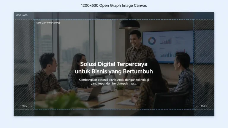Click the subtitle line 'Kembangkan potensi bisnis Anda dengan teknologi'
228x128 pixels.
point(114,80)
